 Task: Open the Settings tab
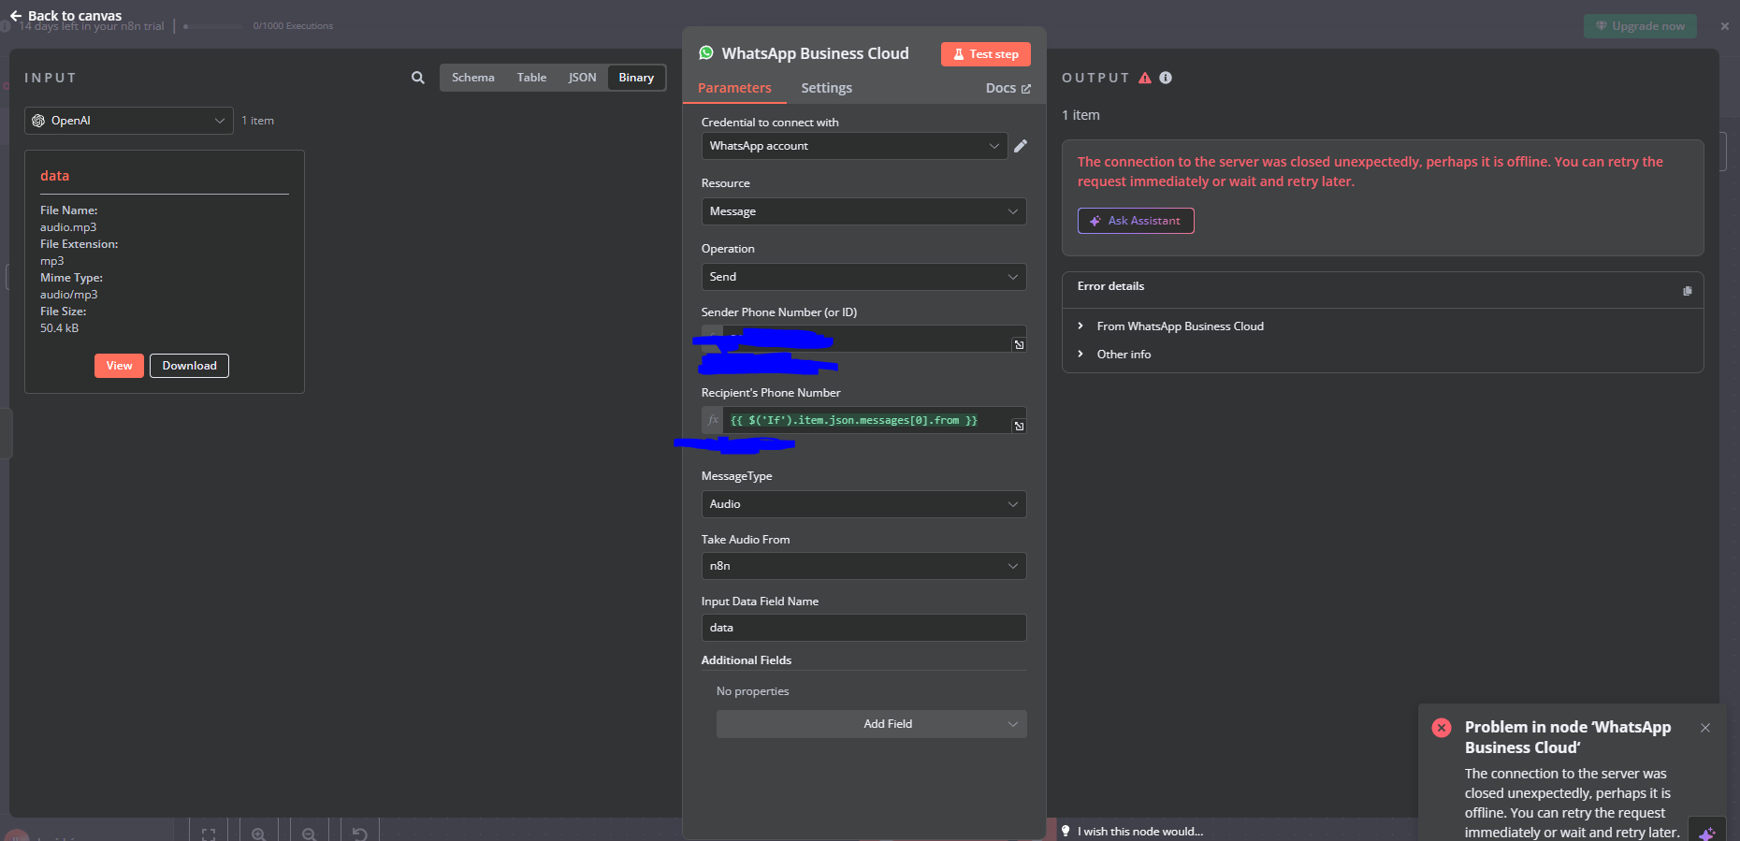826,88
